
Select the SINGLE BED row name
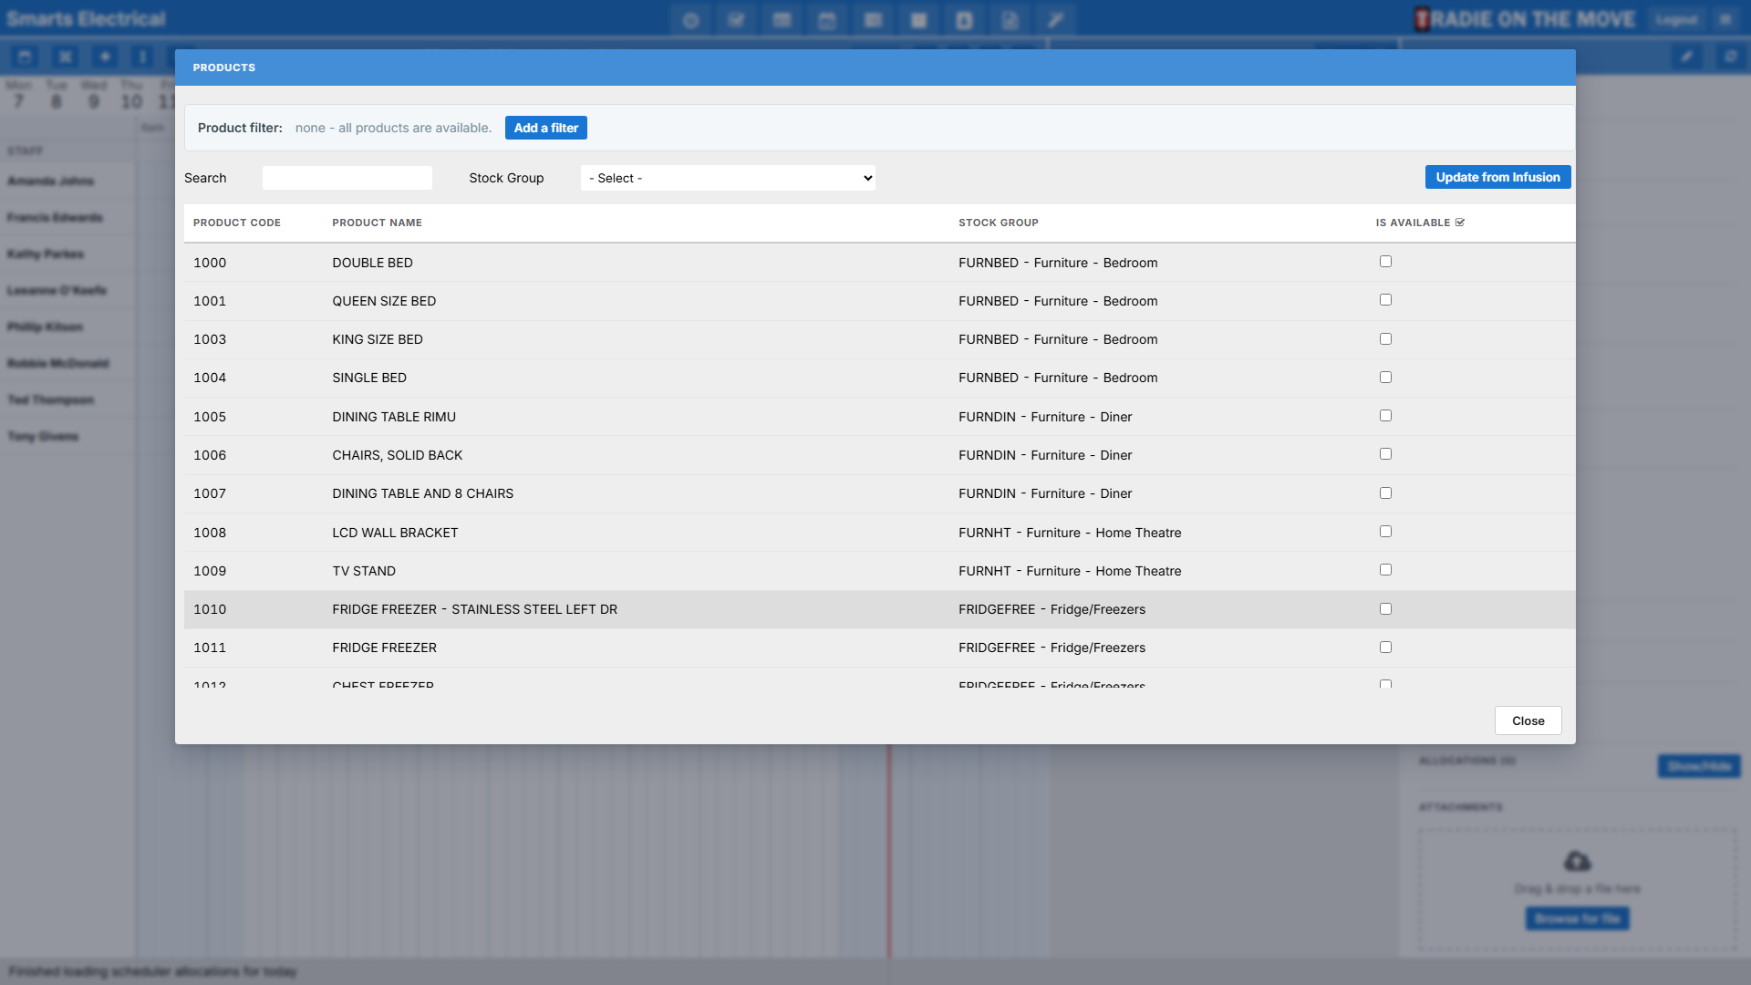coord(369,378)
